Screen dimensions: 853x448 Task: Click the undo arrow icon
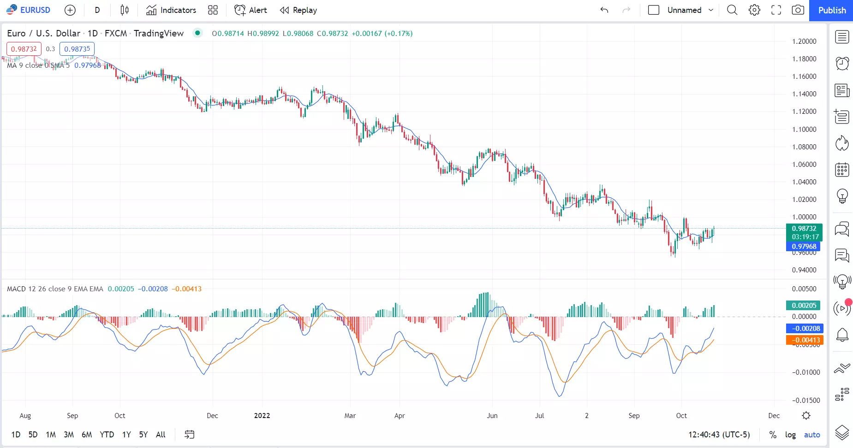point(604,10)
